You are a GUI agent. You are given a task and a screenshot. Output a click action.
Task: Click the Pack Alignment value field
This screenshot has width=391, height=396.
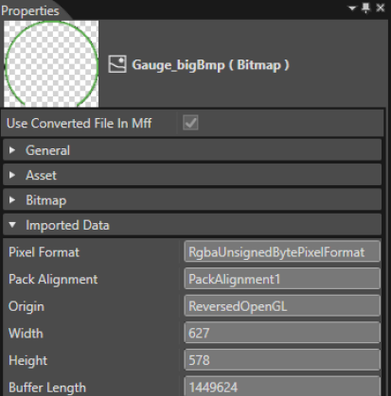pyautogui.click(x=282, y=279)
